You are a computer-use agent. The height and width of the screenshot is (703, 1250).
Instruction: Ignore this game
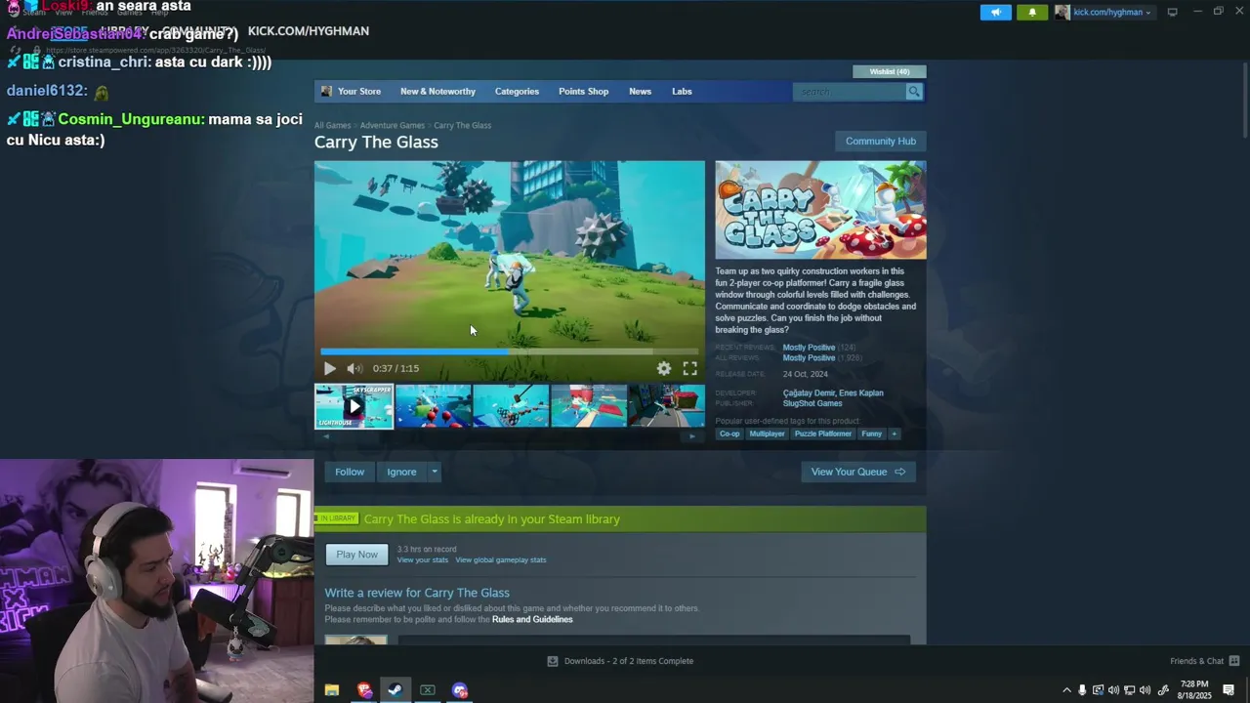[401, 472]
